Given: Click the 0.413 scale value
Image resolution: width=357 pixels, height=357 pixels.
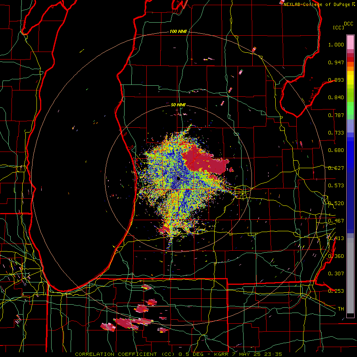Looking at the screenshot, I should point(336,238).
